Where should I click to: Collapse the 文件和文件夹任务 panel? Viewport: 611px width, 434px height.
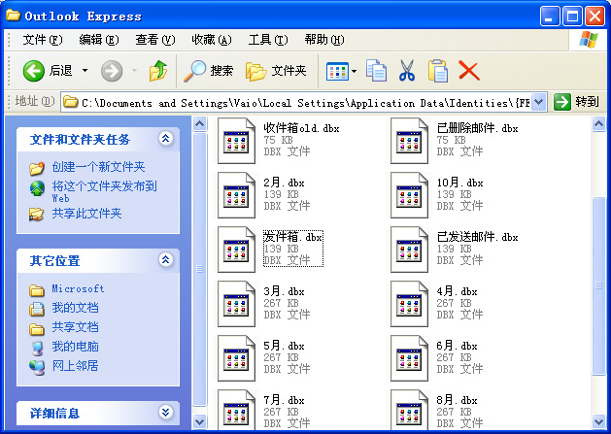click(165, 139)
